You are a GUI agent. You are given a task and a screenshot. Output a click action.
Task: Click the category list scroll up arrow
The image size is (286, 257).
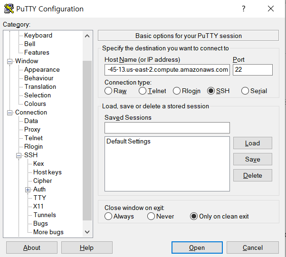click(87, 36)
